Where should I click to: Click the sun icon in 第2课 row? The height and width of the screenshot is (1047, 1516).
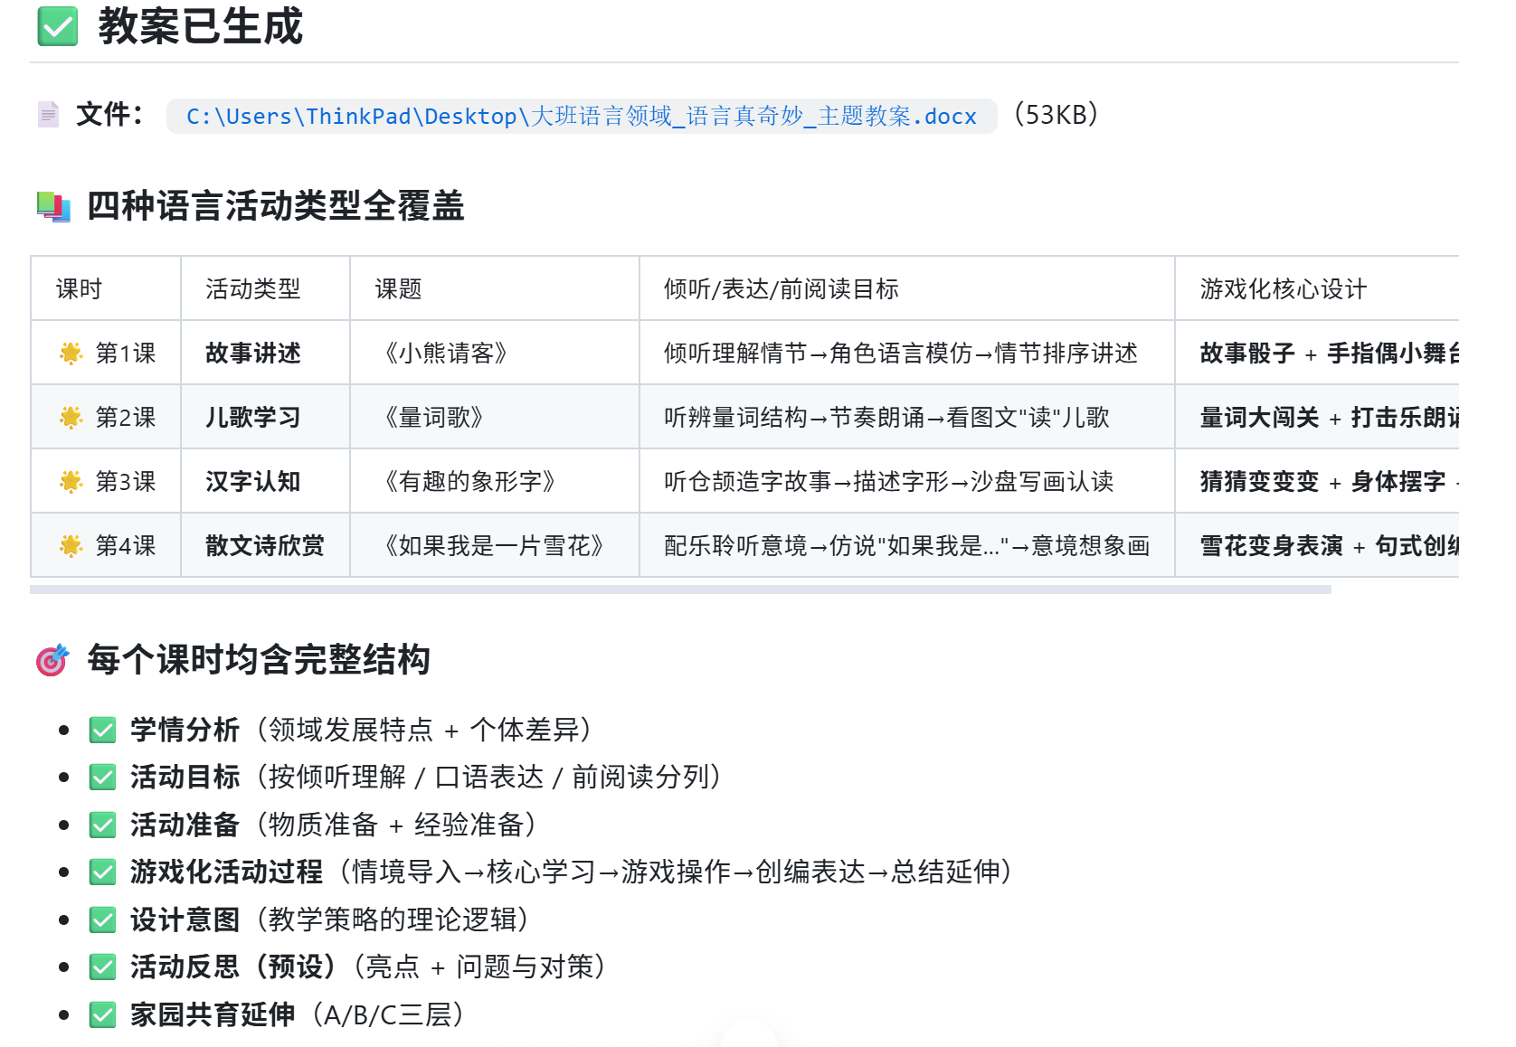point(71,417)
